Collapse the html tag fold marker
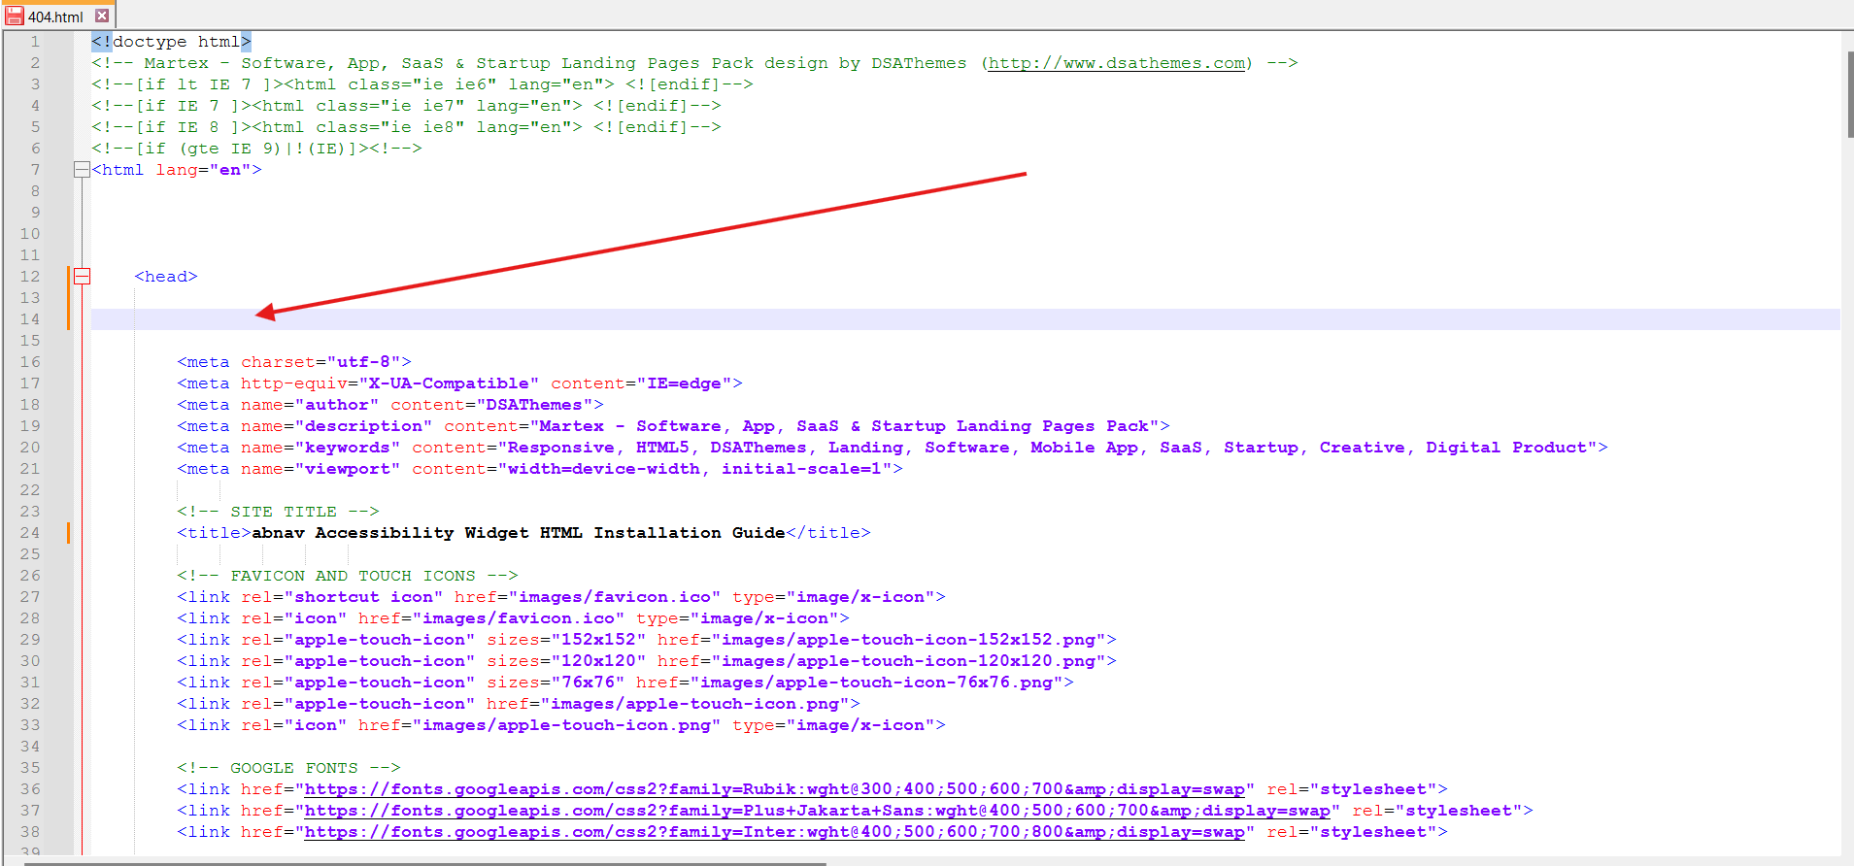This screenshot has height=866, width=1854. tap(82, 170)
